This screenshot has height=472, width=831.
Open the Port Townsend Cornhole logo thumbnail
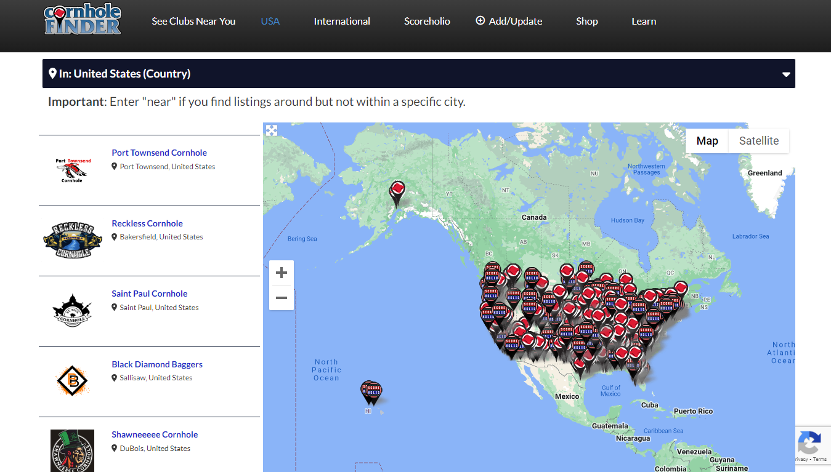(x=72, y=170)
